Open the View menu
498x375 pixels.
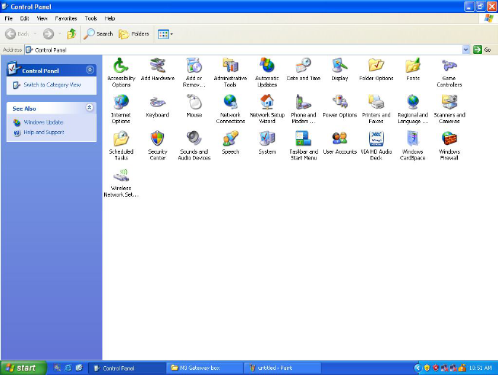tap(42, 18)
